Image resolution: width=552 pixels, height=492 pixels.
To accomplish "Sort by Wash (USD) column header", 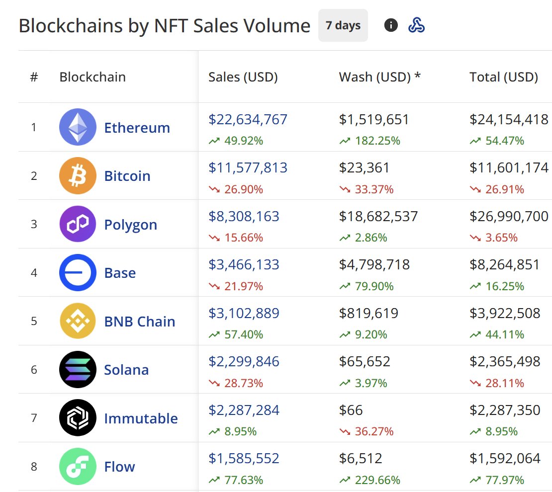I will [x=380, y=77].
